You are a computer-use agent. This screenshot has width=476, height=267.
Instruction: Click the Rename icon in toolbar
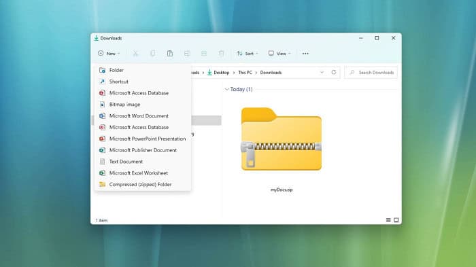[187, 54]
